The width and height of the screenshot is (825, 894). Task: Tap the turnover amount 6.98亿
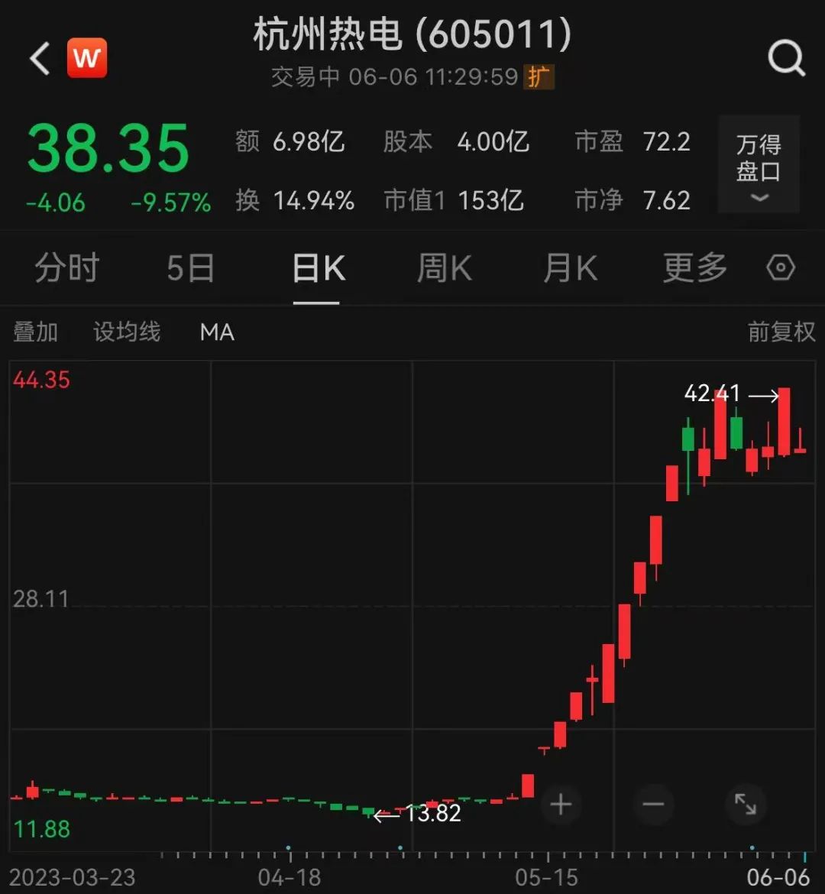coord(309,141)
